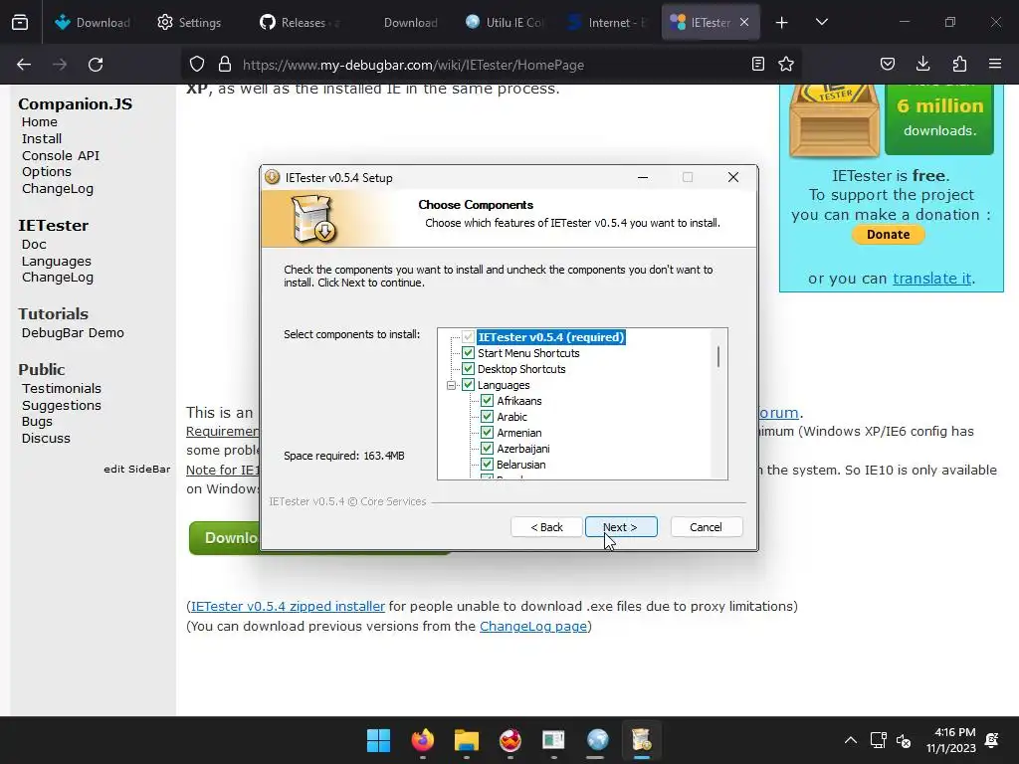Show hidden tray icons chevron
1019x764 pixels.
(850, 740)
